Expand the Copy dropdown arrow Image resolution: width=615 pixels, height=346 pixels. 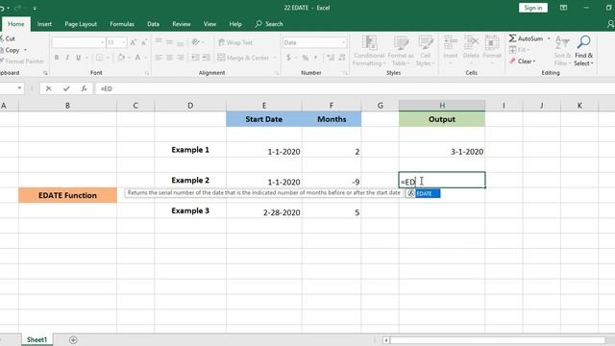click(x=26, y=50)
